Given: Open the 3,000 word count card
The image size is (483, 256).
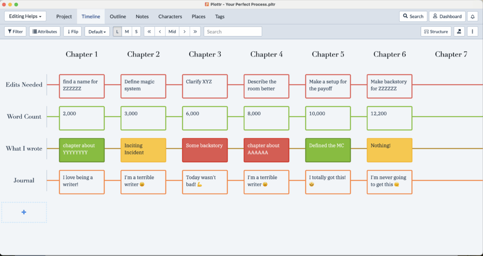Looking at the screenshot, I should tap(143, 118).
